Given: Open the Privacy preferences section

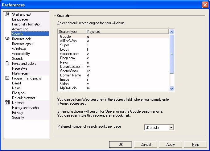Looking at the screenshot, I should (18, 113).
